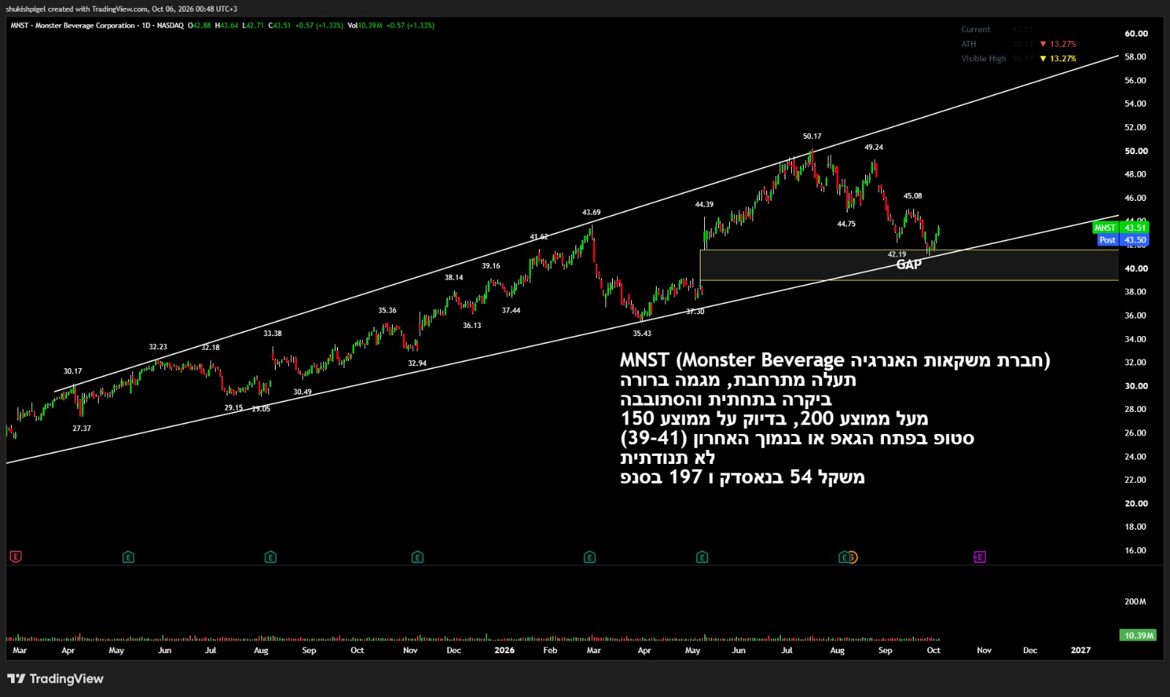Click the annotation line containing (39-41)
Image resolution: width=1170 pixels, height=697 pixels.
coord(797,438)
